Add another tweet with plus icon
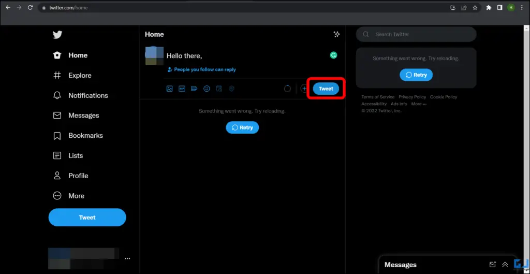Viewport: 530px width, 274px height. [304, 89]
